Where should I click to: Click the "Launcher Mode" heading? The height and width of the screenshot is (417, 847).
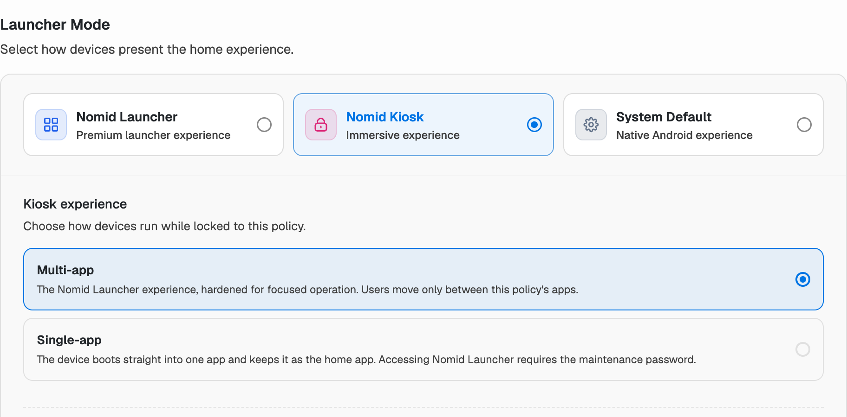pos(55,25)
